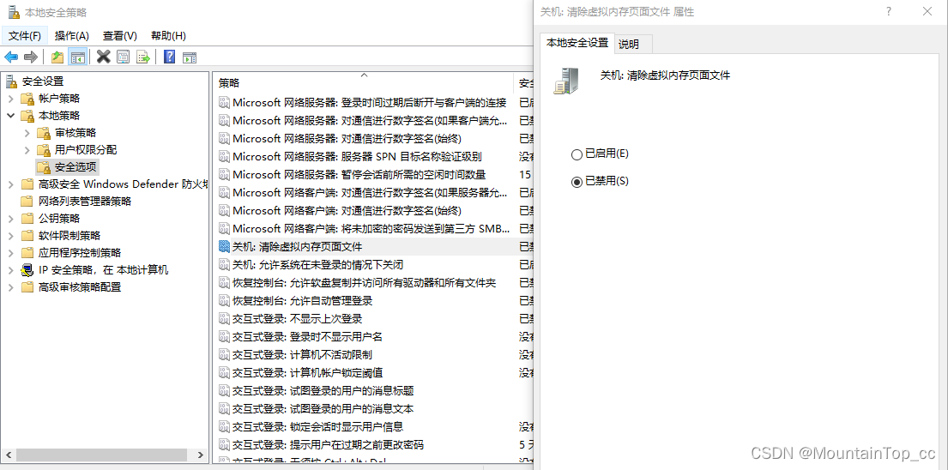The width and height of the screenshot is (948, 470).
Task: Switch to the 本地安全设置 tab
Action: pyautogui.click(x=577, y=43)
